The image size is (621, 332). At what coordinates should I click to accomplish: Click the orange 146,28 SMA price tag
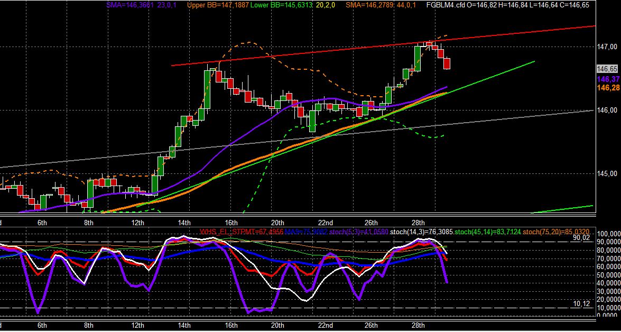[608, 88]
